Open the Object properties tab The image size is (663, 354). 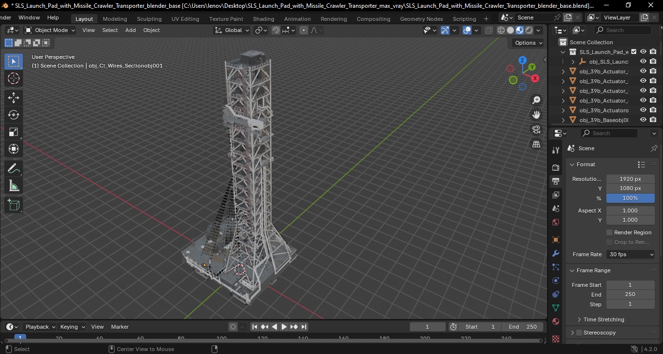556,240
